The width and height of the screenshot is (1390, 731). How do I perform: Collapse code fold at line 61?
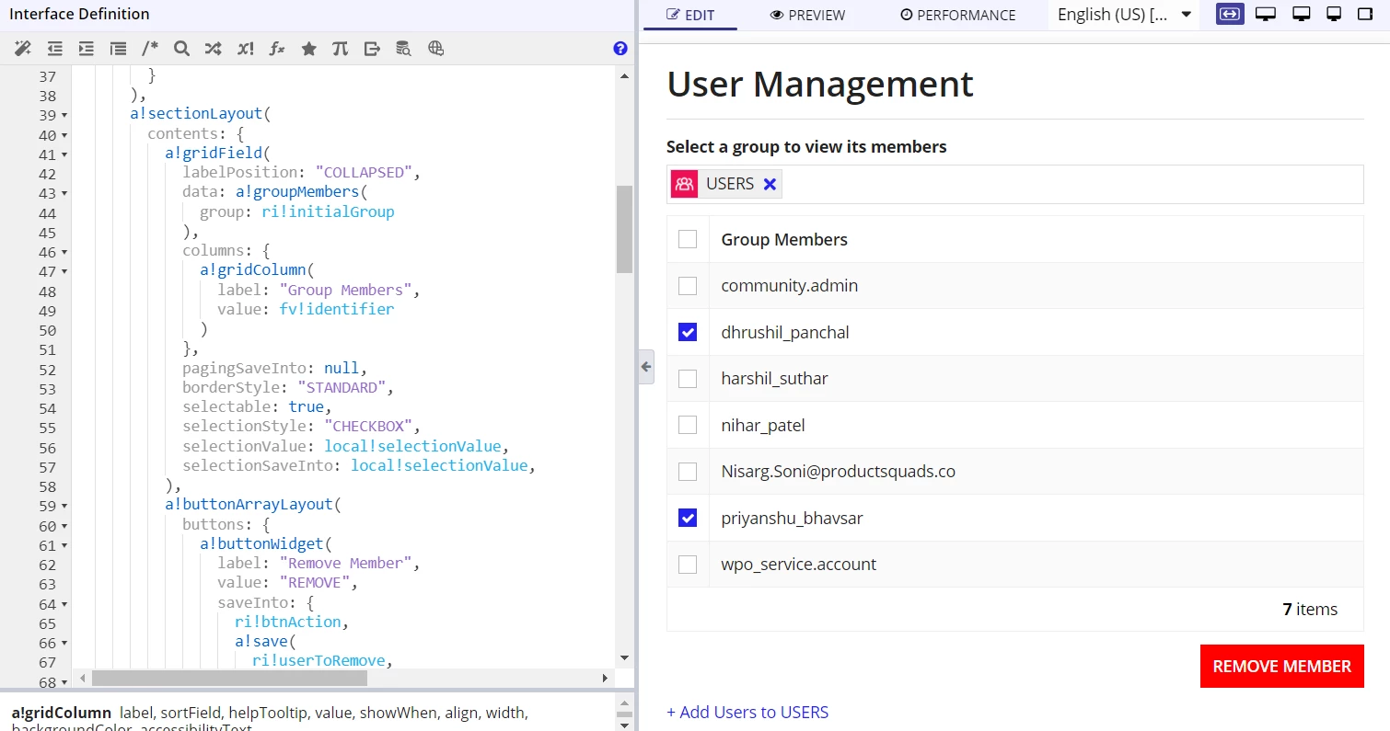coord(64,546)
